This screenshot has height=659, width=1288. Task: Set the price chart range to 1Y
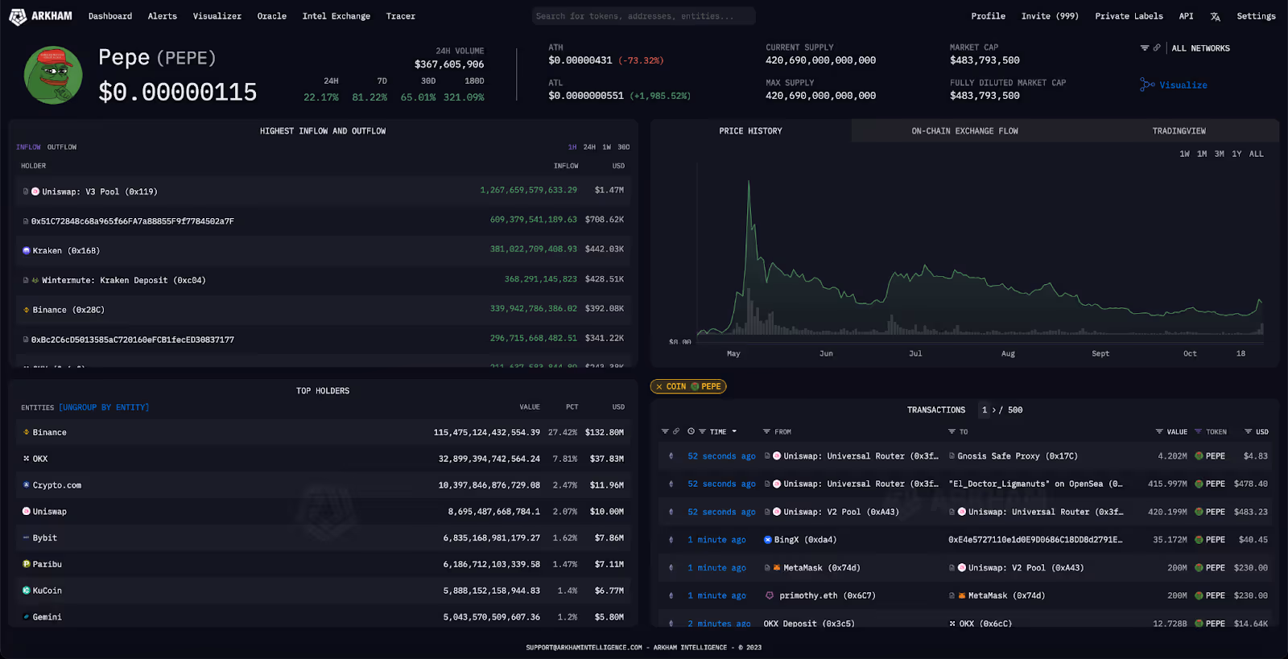[x=1236, y=154]
